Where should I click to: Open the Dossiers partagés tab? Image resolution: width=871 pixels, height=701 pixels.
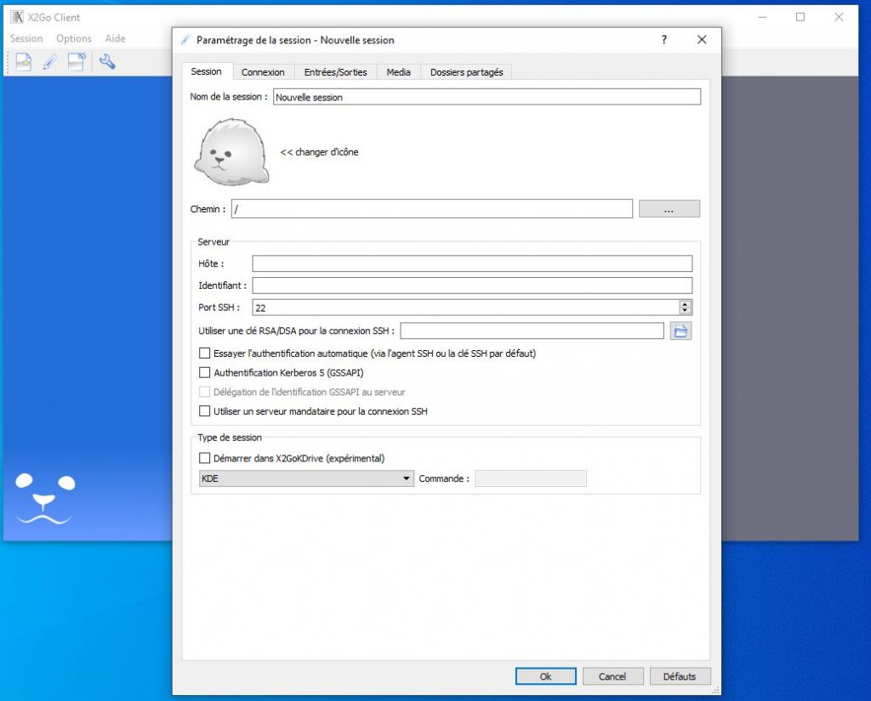(466, 72)
